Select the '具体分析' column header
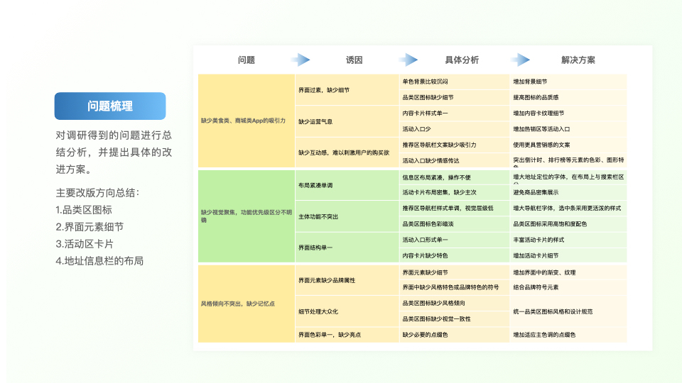Image resolution: width=682 pixels, height=383 pixels. point(462,60)
